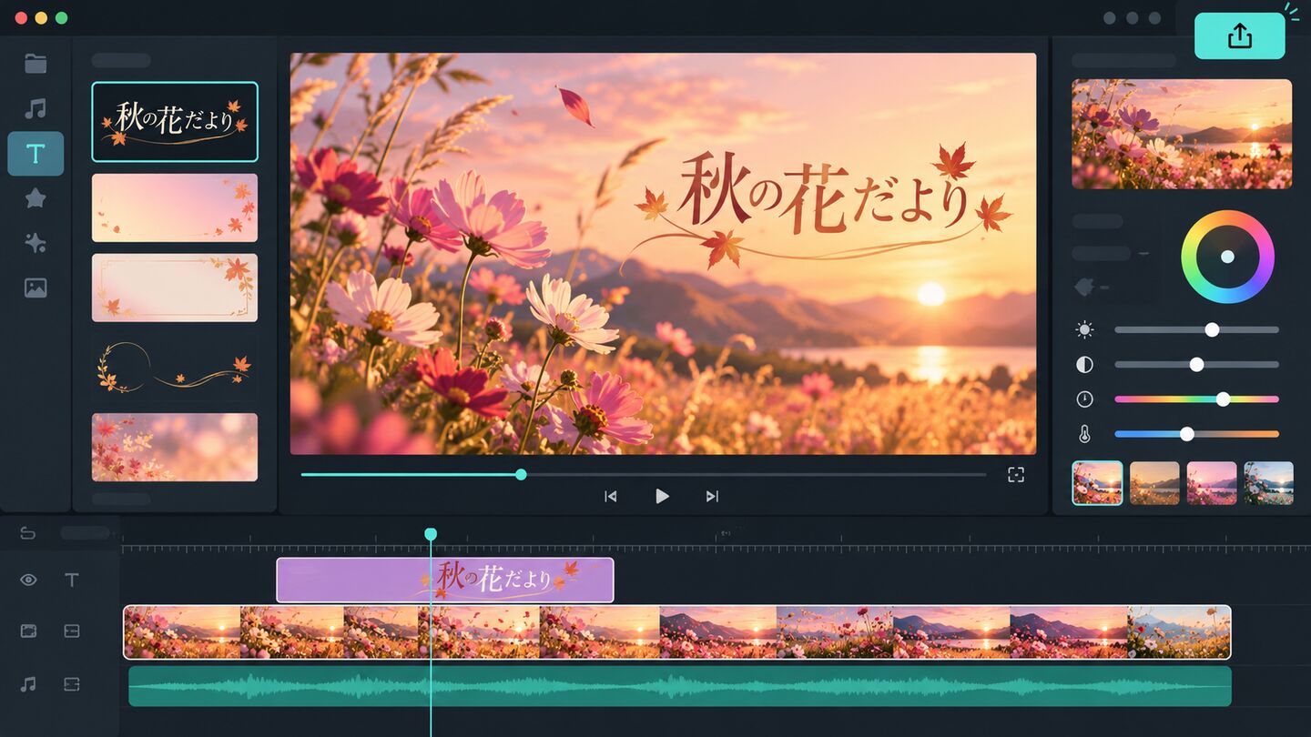Click the large preview thumbnail in the right panel
The image size is (1311, 737).
click(1182, 134)
